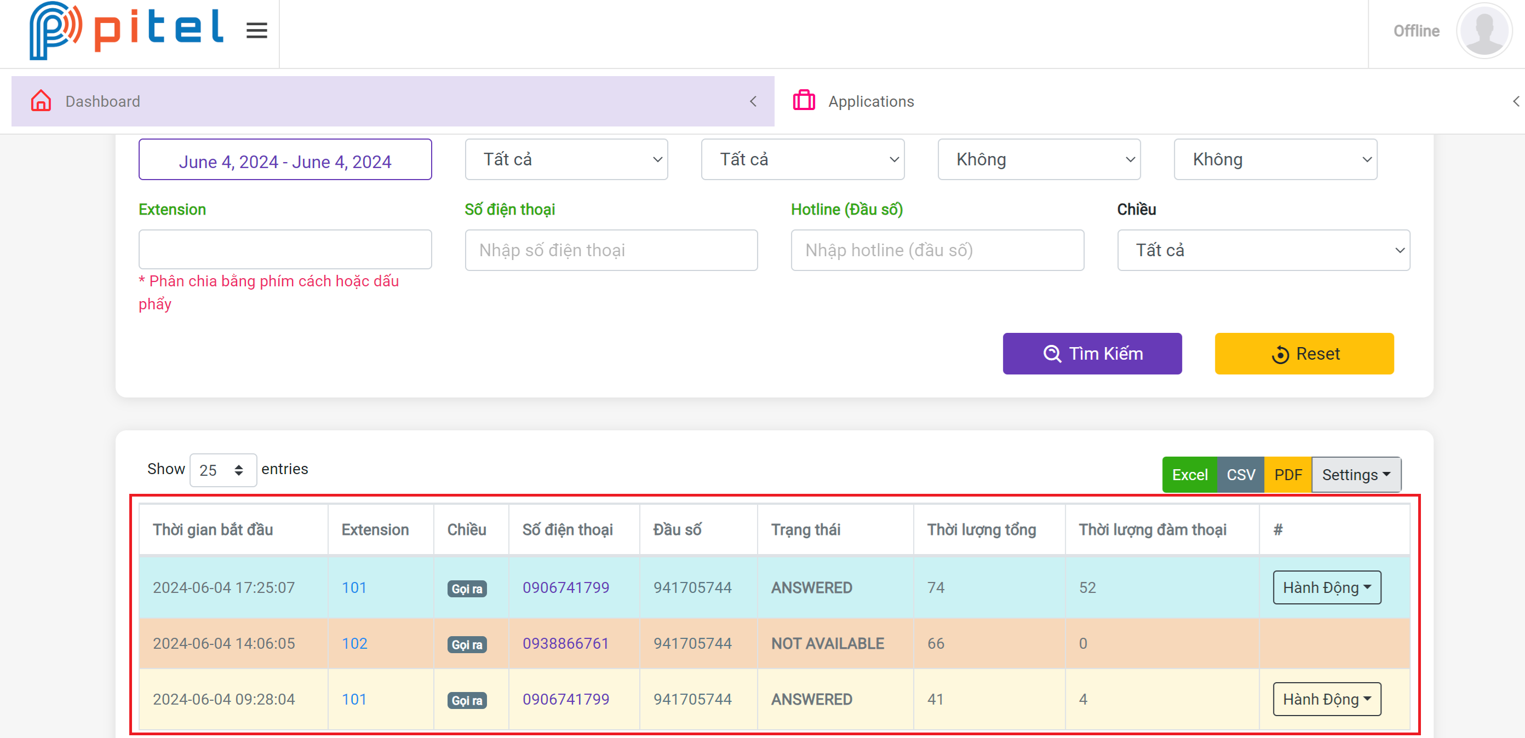This screenshot has width=1525, height=738.
Task: Change the Show entries count selector
Action: tap(222, 470)
